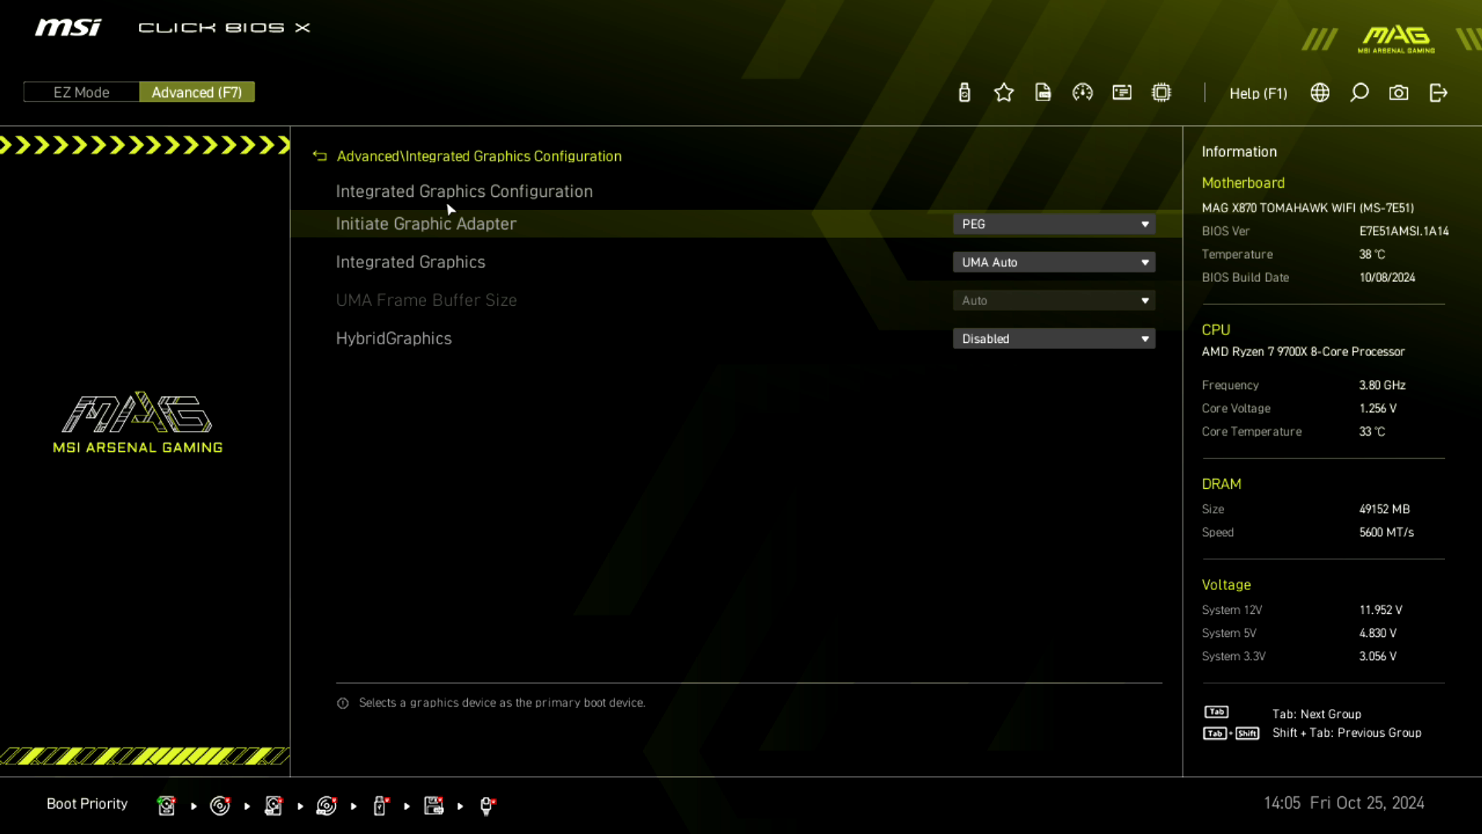
Task: Open Initiate Graphic Adapter PEG dropdown
Action: tap(1054, 224)
